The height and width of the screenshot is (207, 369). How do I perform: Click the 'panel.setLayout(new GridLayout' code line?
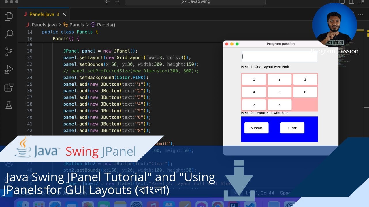pos(127,57)
